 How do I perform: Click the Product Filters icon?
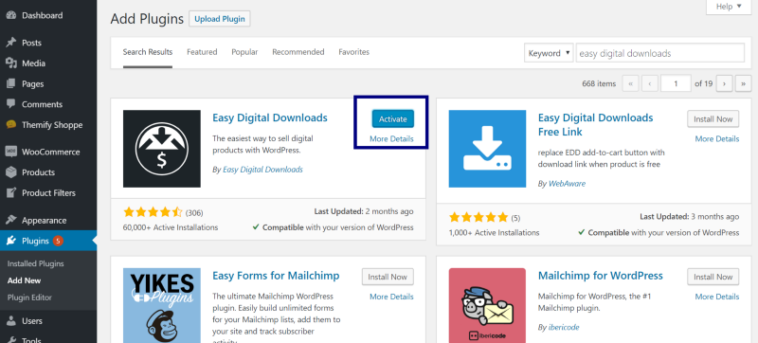pos(11,192)
